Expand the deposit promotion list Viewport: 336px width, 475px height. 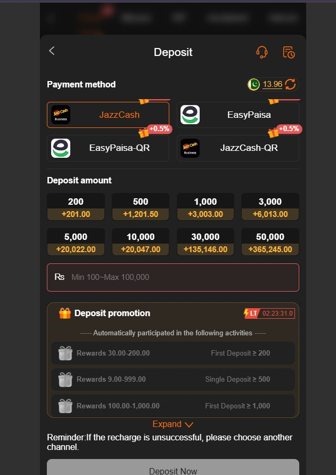[x=168, y=424]
